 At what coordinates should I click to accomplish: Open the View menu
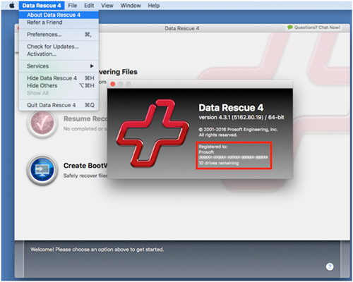(107, 6)
